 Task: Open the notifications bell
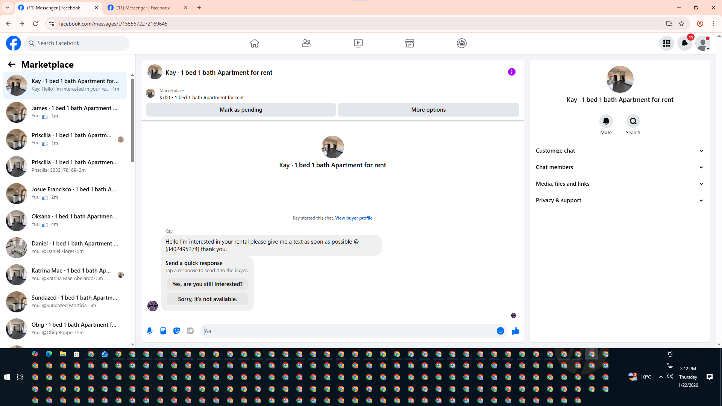point(685,43)
